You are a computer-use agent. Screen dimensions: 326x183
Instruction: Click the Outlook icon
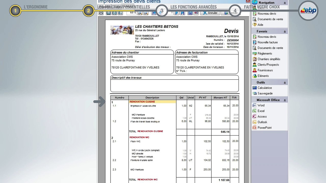[x=254, y=122]
